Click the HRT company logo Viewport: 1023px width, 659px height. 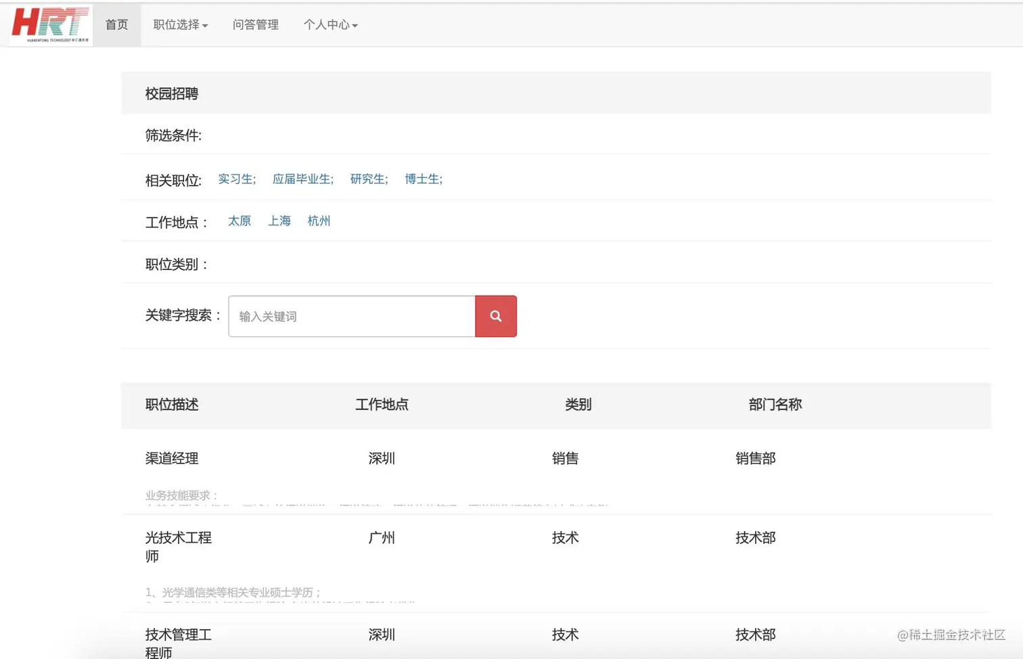[51, 25]
